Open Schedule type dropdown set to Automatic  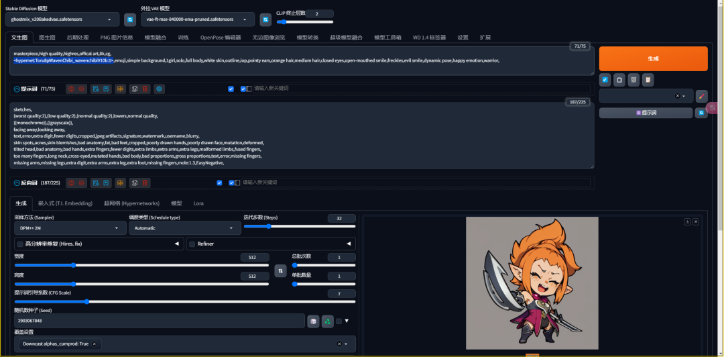coord(184,228)
